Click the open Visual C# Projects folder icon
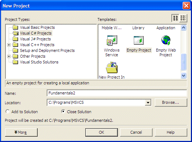Image resolution: width=192 pixels, height=142 pixels. tap(16, 33)
